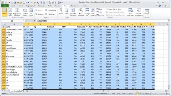
Task: Select Page Layout icon in status bar
Action: (x=140, y=94)
